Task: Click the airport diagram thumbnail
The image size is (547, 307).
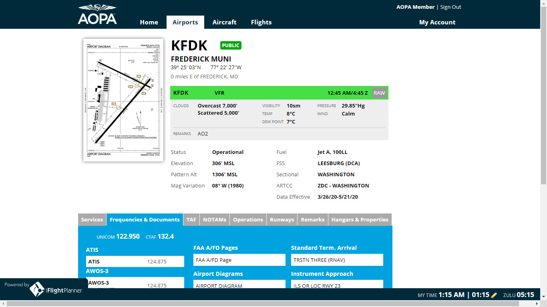Action: (x=123, y=100)
